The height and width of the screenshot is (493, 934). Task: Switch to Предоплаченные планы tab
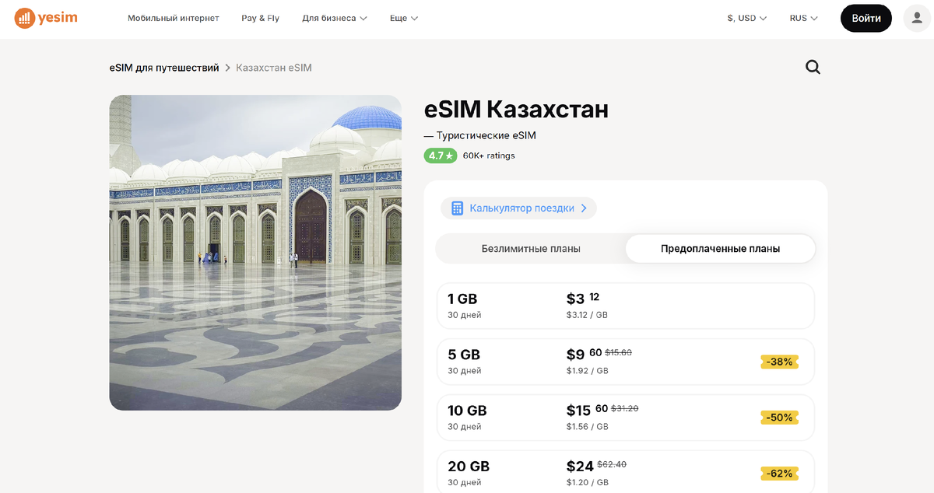[721, 249]
